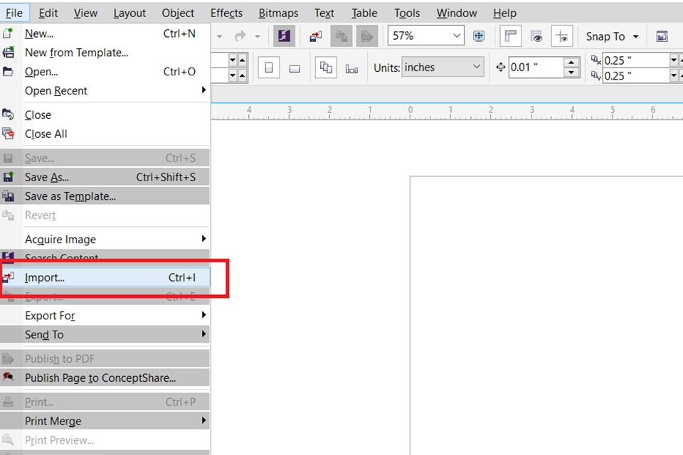683x455 pixels.
Task: Click the Open folder icon in File menu
Action: (x=9, y=71)
